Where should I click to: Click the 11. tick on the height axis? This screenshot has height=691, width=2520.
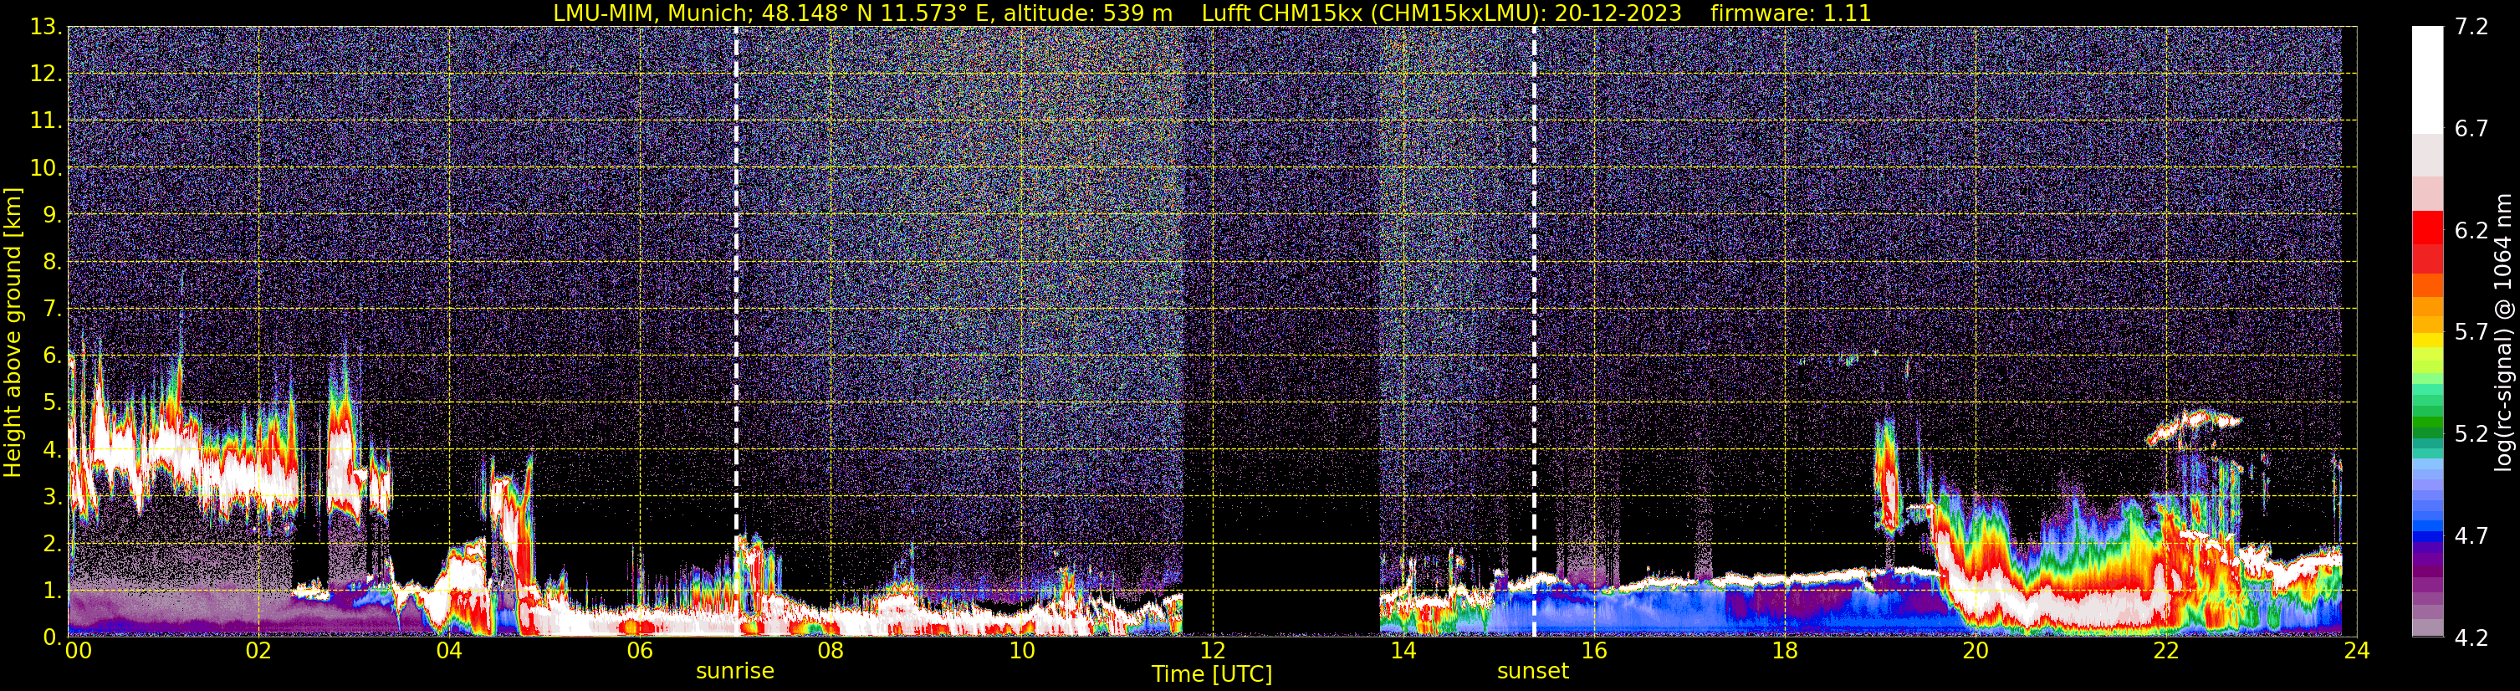(46, 121)
